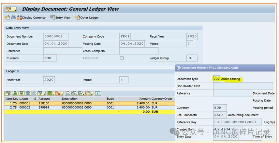Click ledger item 000001 cell
279x143 pixels.
[26, 103]
